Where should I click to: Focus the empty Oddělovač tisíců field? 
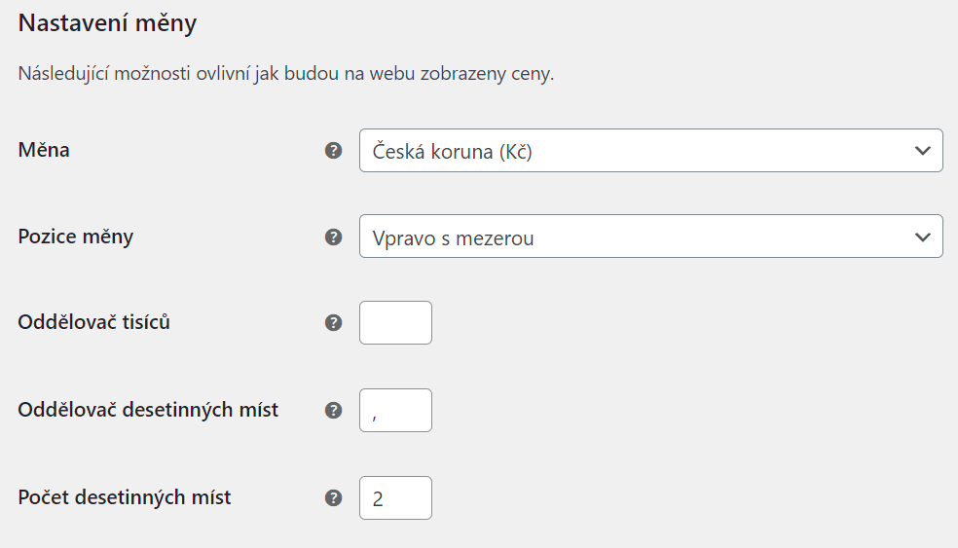click(395, 322)
